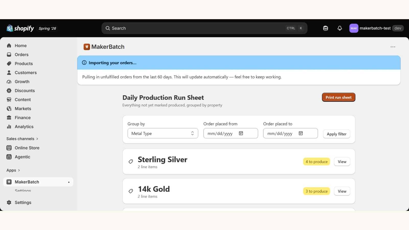Click the Analytics bar chart icon
This screenshot has width=409, height=230.
click(x=9, y=126)
